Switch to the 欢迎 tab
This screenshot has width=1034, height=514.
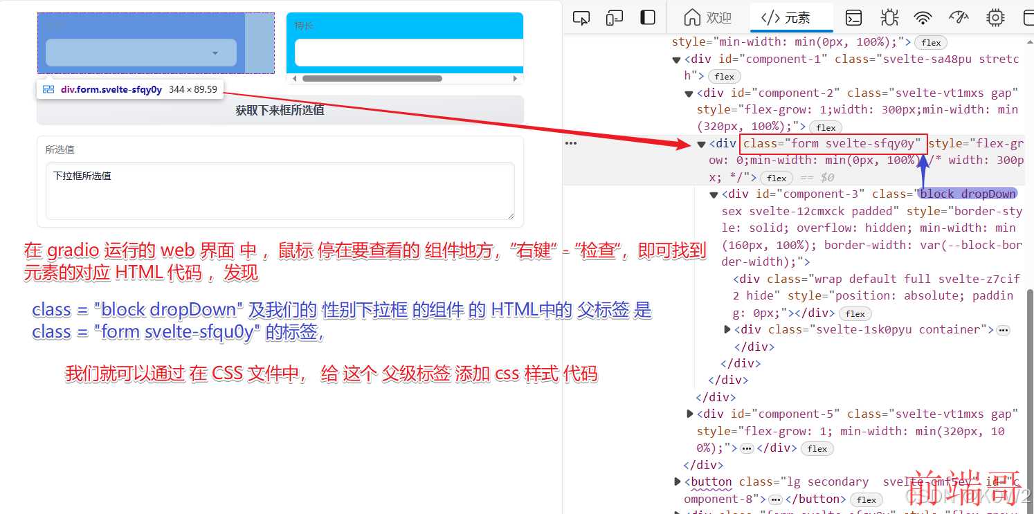707,18
